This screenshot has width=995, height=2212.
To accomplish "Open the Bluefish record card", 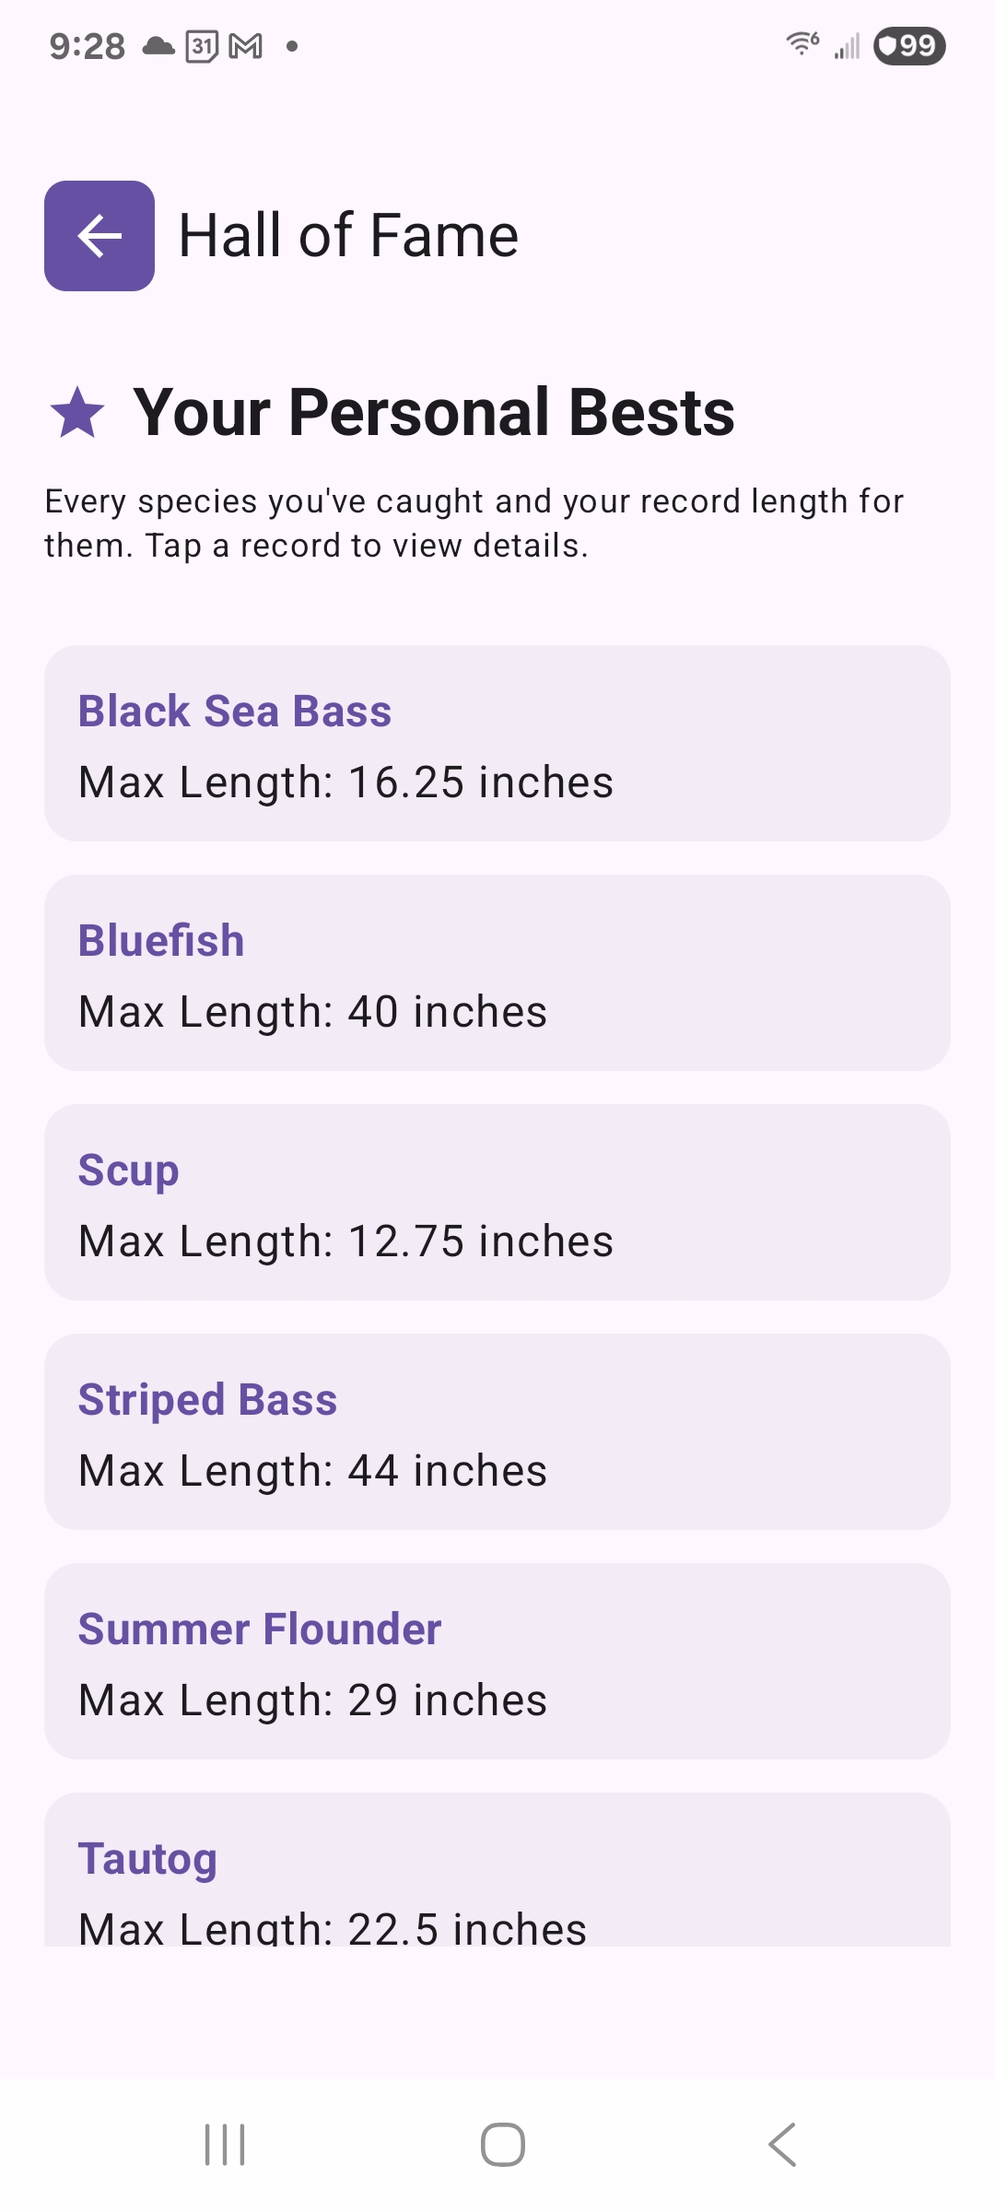I will pos(497,973).
